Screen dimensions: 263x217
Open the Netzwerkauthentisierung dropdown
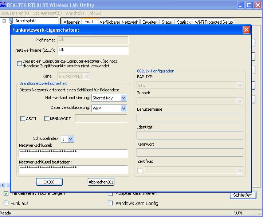pyautogui.click(x=123, y=98)
